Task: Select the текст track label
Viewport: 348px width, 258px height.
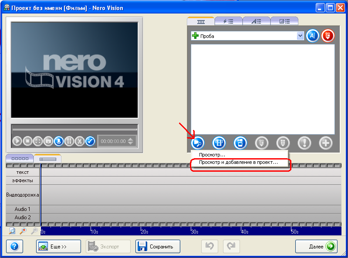Action: tap(23, 172)
